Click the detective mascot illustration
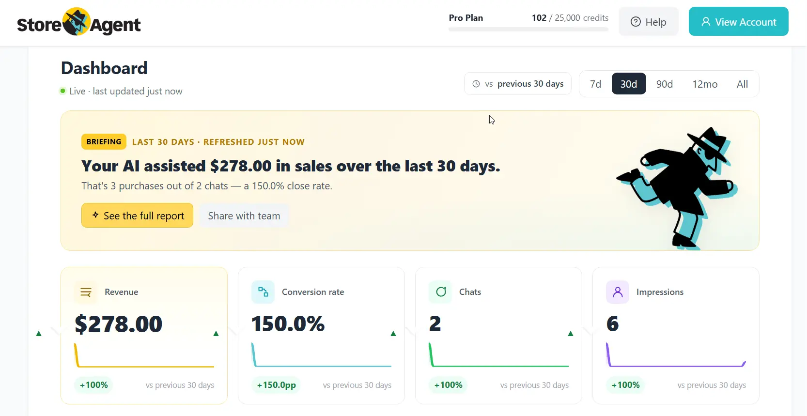Viewport: 807px width, 416px height. click(x=677, y=188)
